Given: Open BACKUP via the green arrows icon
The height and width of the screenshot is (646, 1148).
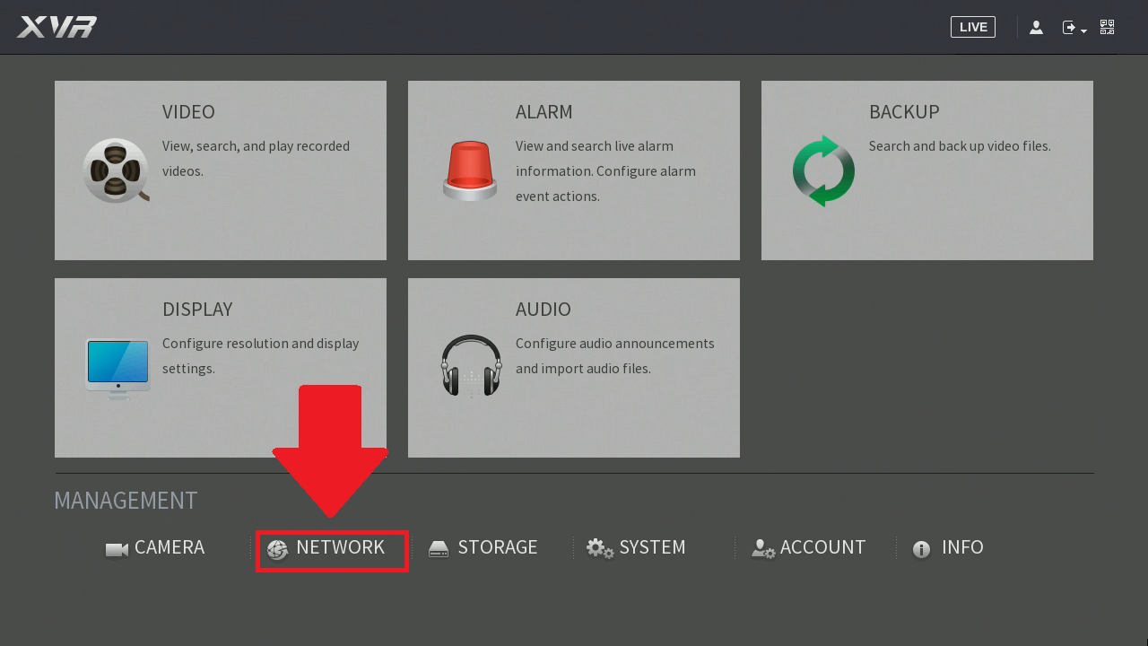Looking at the screenshot, I should [822, 170].
